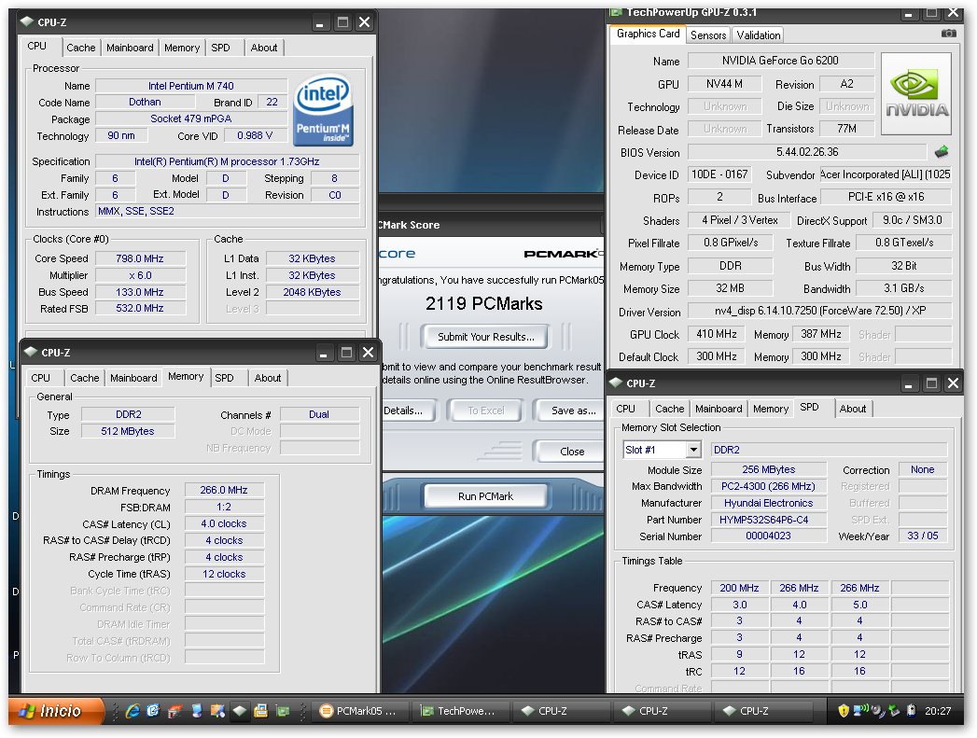Open Internet Explorer from quick launch
Image resolution: width=977 pixels, height=738 pixels.
point(133,711)
